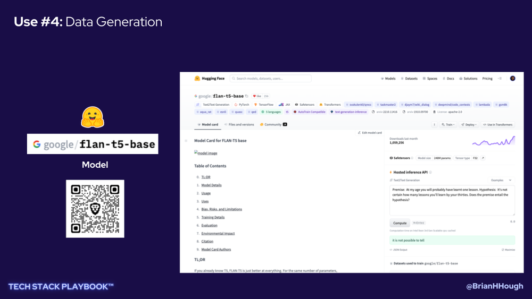
Task: Jump to Training Details section
Action: (213, 217)
